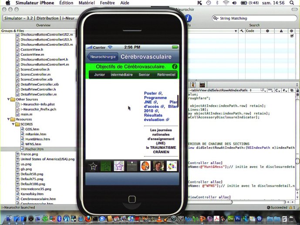Open the Résultats évaluation link

pos(156,118)
